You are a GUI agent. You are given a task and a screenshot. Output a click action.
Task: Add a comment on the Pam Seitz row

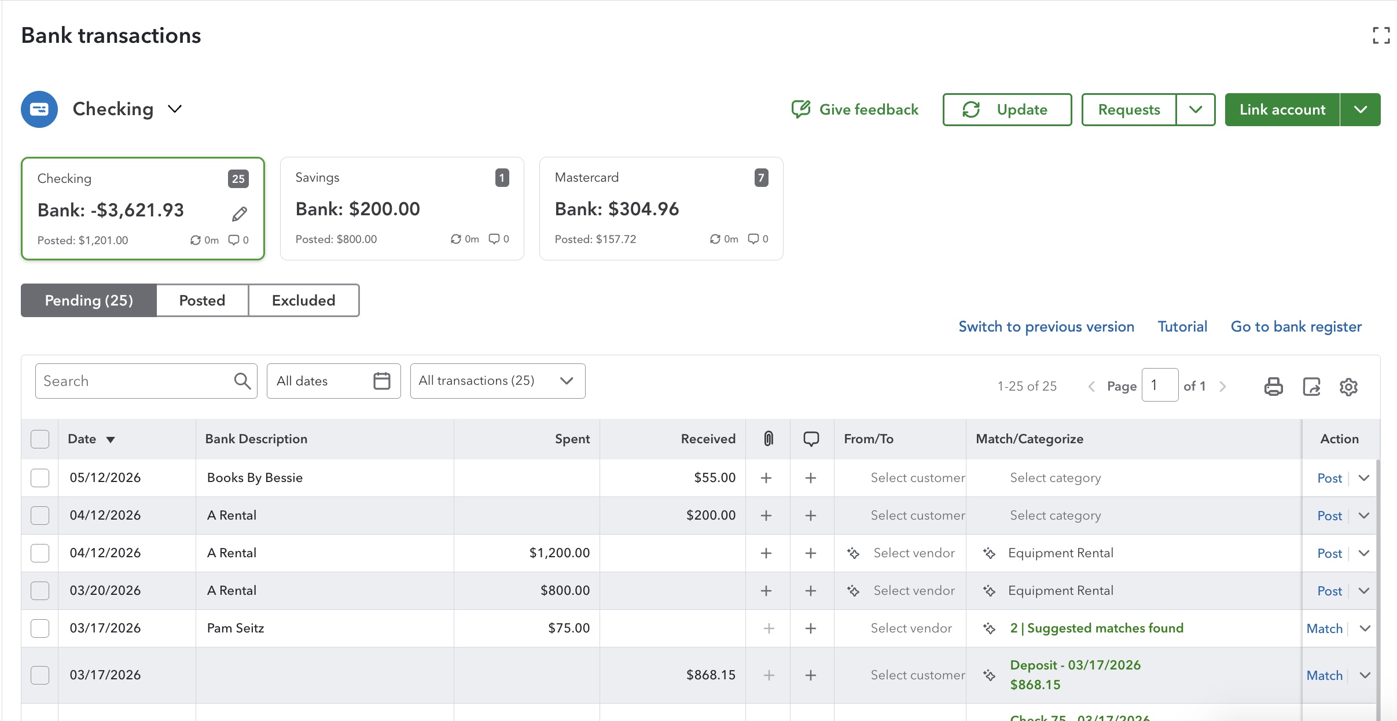(x=811, y=628)
